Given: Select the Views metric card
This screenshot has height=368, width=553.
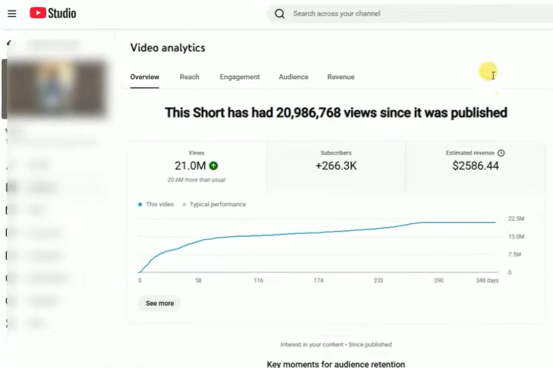Looking at the screenshot, I should point(196,166).
